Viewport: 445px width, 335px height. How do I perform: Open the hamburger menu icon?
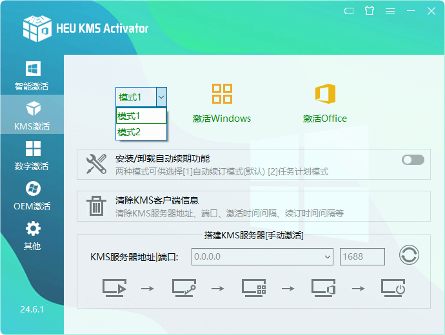(390, 11)
